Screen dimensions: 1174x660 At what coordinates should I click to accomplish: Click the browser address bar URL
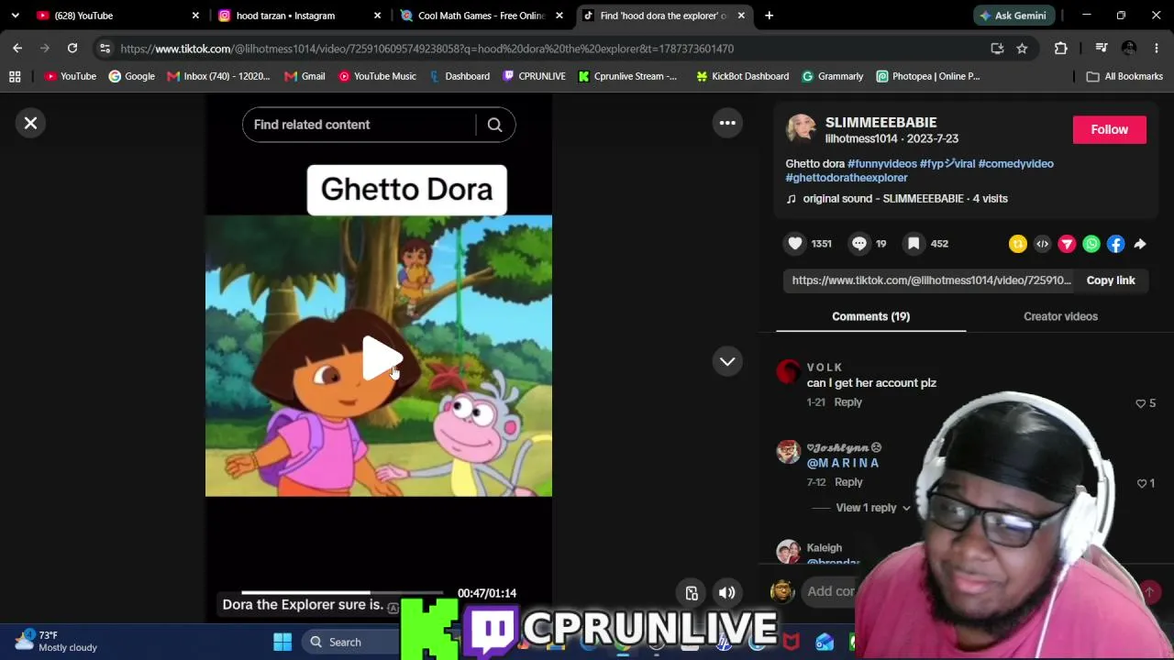click(426, 49)
